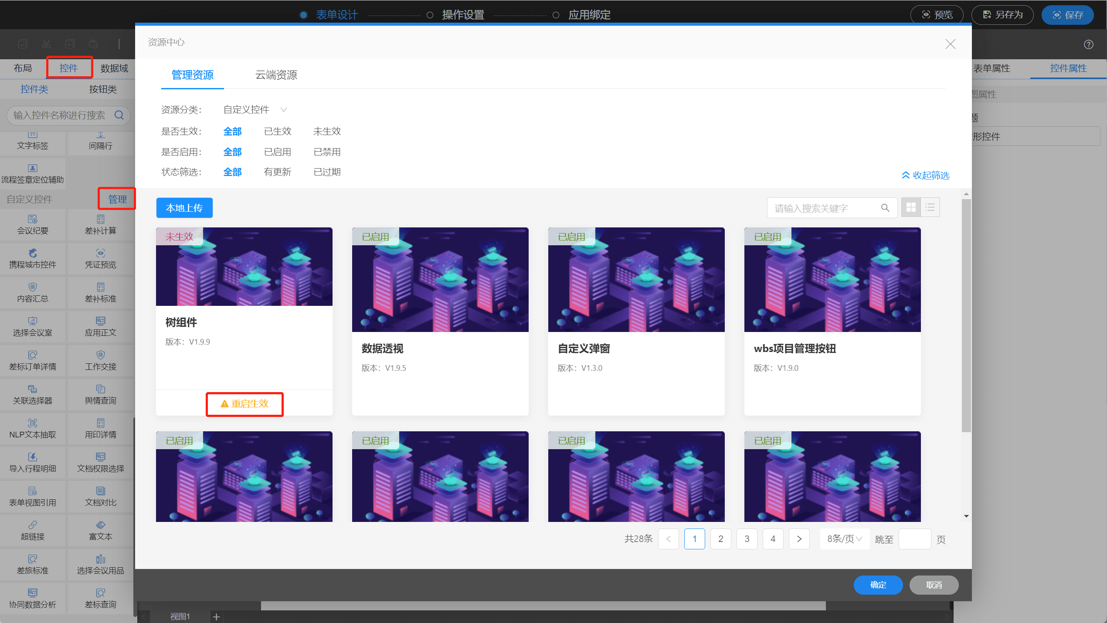This screenshot has width=1107, height=623.
Task: Switch to the 数据域 tab
Action: 114,68
